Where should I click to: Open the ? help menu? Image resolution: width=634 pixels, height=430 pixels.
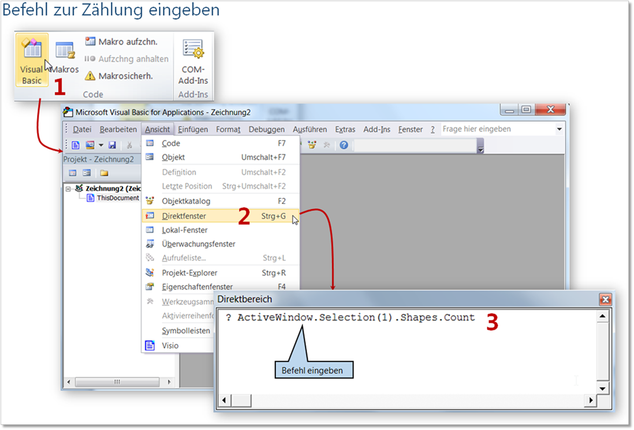[432, 129]
